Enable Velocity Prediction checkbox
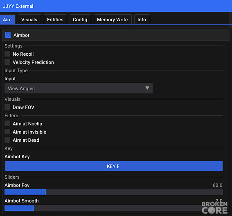Image resolution: width=232 pixels, height=216 pixels. (7, 62)
